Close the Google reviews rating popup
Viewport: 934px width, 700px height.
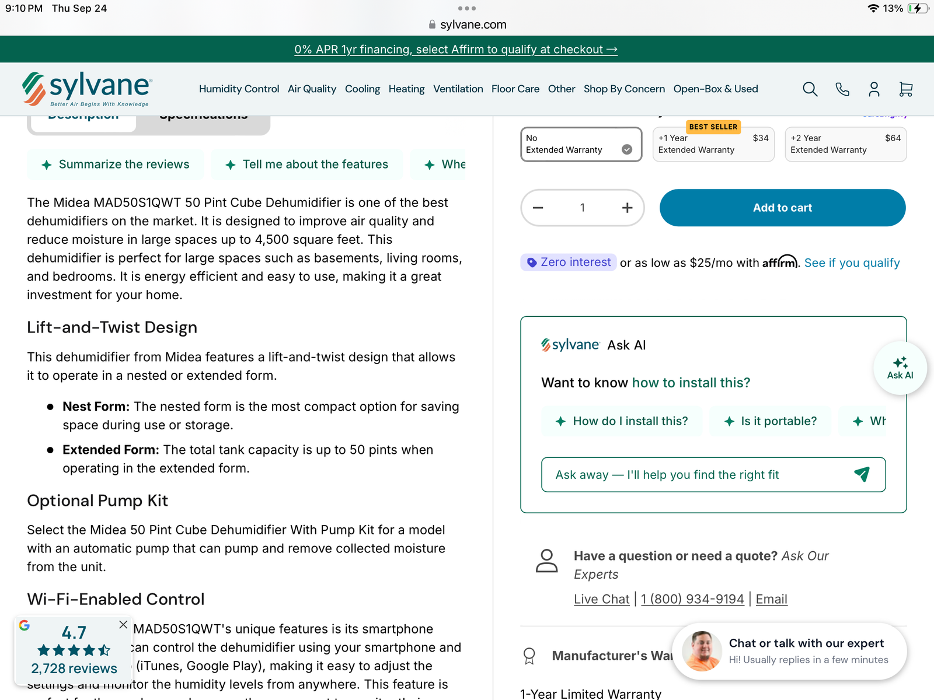click(x=123, y=624)
